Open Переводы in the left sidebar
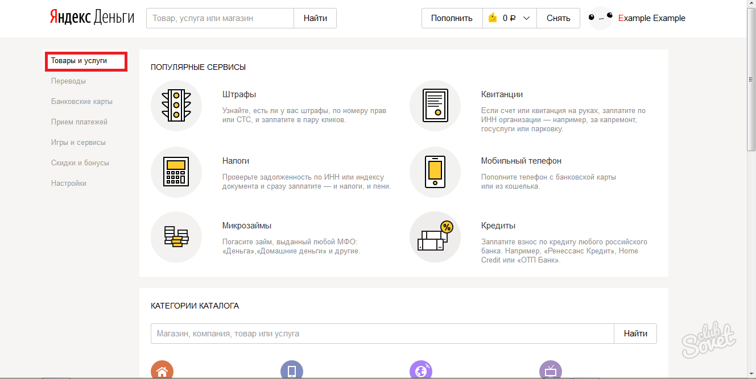The height and width of the screenshot is (379, 756). click(68, 81)
